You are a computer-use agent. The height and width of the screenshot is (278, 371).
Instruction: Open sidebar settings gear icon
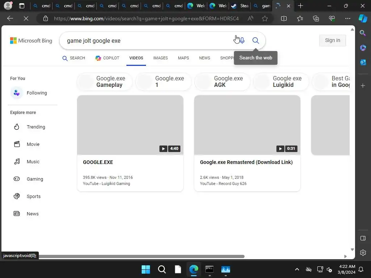tap(363, 253)
